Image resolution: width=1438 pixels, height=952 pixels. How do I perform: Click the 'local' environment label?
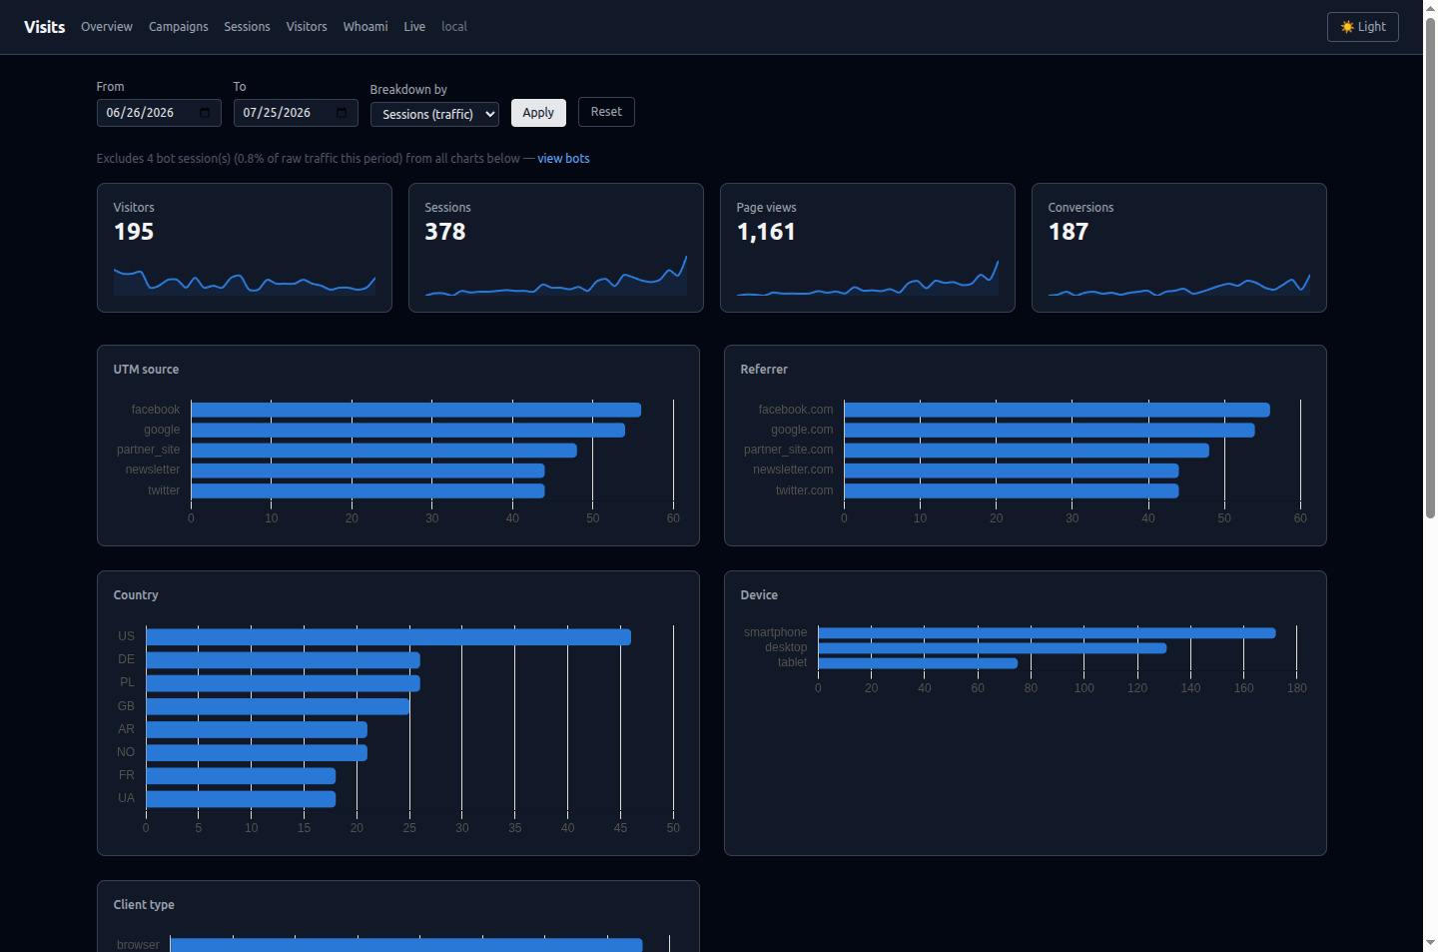pyautogui.click(x=454, y=27)
